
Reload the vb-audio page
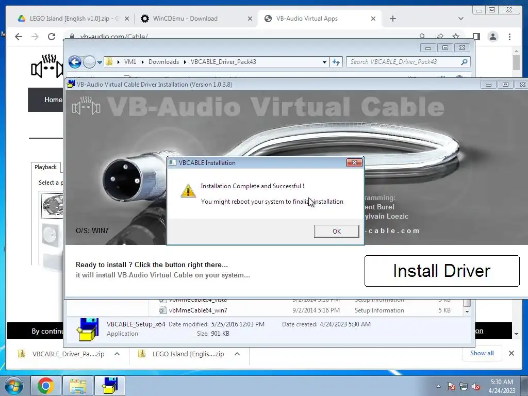[52, 37]
